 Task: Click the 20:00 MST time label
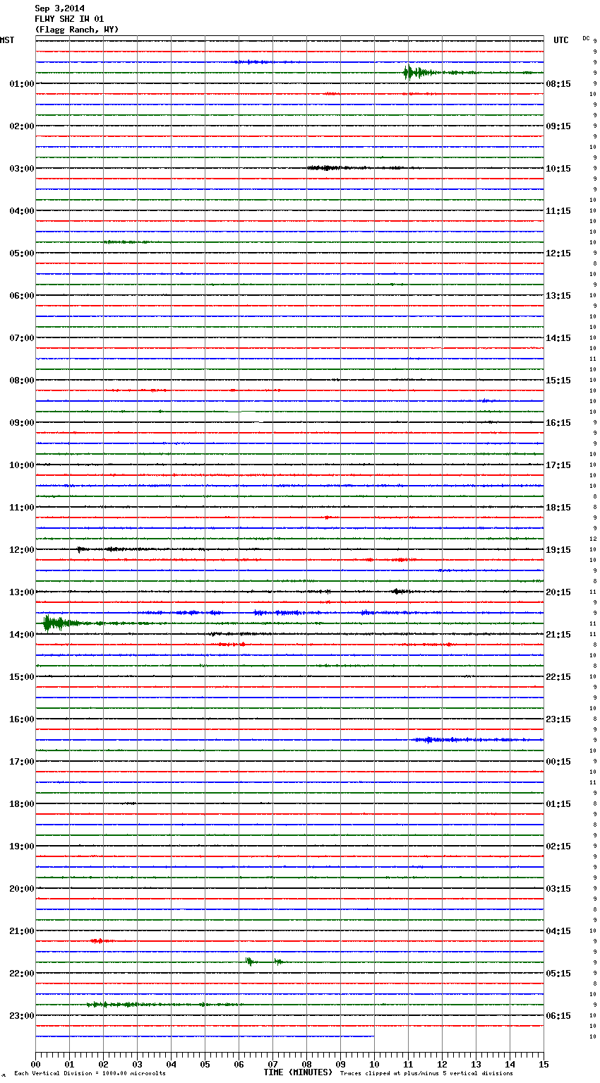(22, 889)
